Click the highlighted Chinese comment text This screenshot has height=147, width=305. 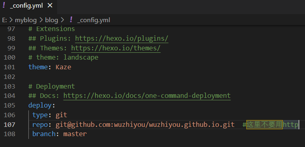coord(265,124)
